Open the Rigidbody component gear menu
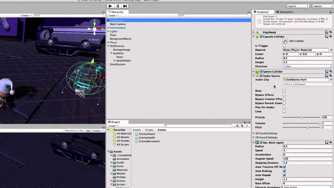Image resolution: width=334 pixels, height=188 pixels. [331, 32]
